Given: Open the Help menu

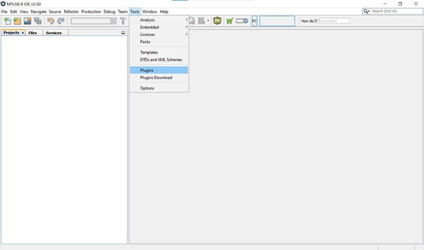Looking at the screenshot, I should (x=164, y=12).
